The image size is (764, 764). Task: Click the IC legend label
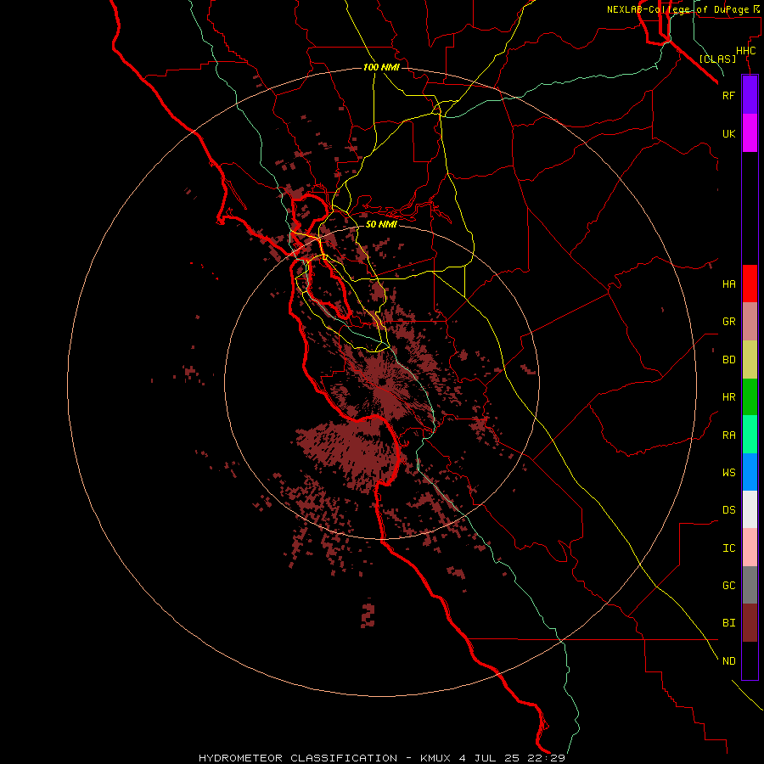pos(728,548)
